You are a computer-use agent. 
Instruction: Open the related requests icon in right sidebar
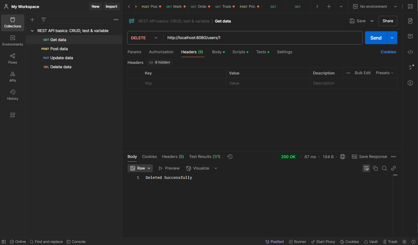coord(411,67)
